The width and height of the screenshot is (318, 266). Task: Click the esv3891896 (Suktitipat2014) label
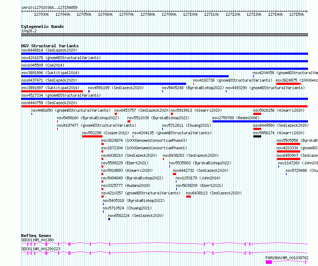[x=50, y=73]
